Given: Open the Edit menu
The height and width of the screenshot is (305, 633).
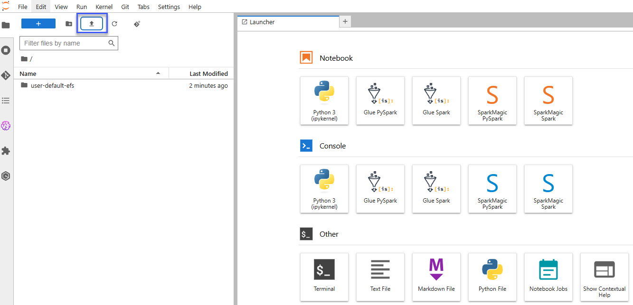Looking at the screenshot, I should coord(41,7).
